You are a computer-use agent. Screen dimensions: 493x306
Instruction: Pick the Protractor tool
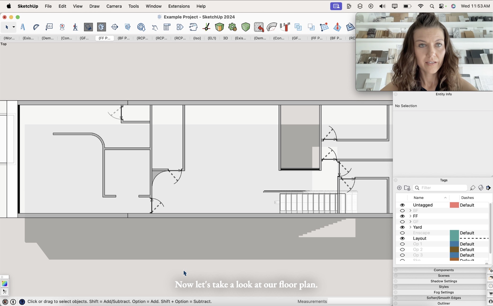click(36, 27)
